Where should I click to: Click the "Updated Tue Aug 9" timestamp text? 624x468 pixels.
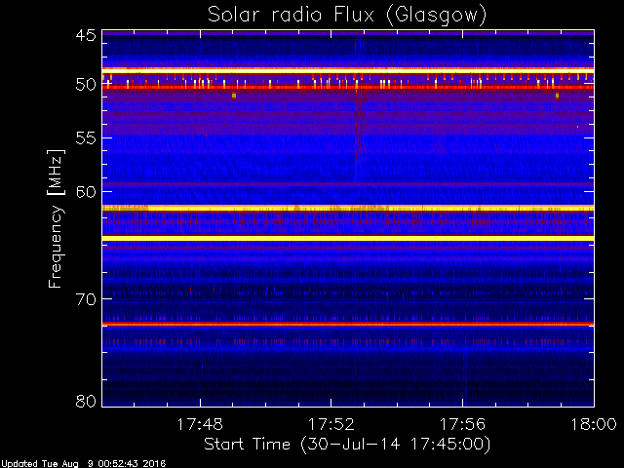pos(83,464)
